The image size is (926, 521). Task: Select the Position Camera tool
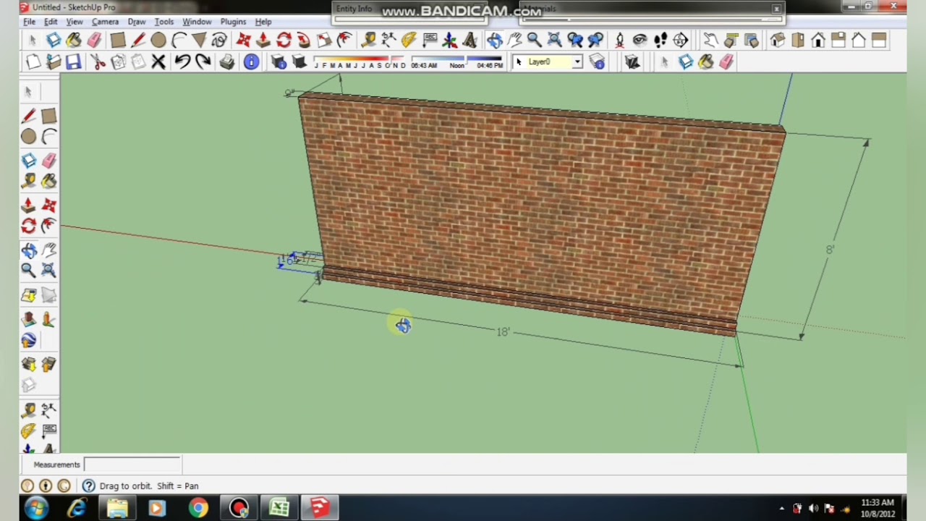click(x=619, y=41)
